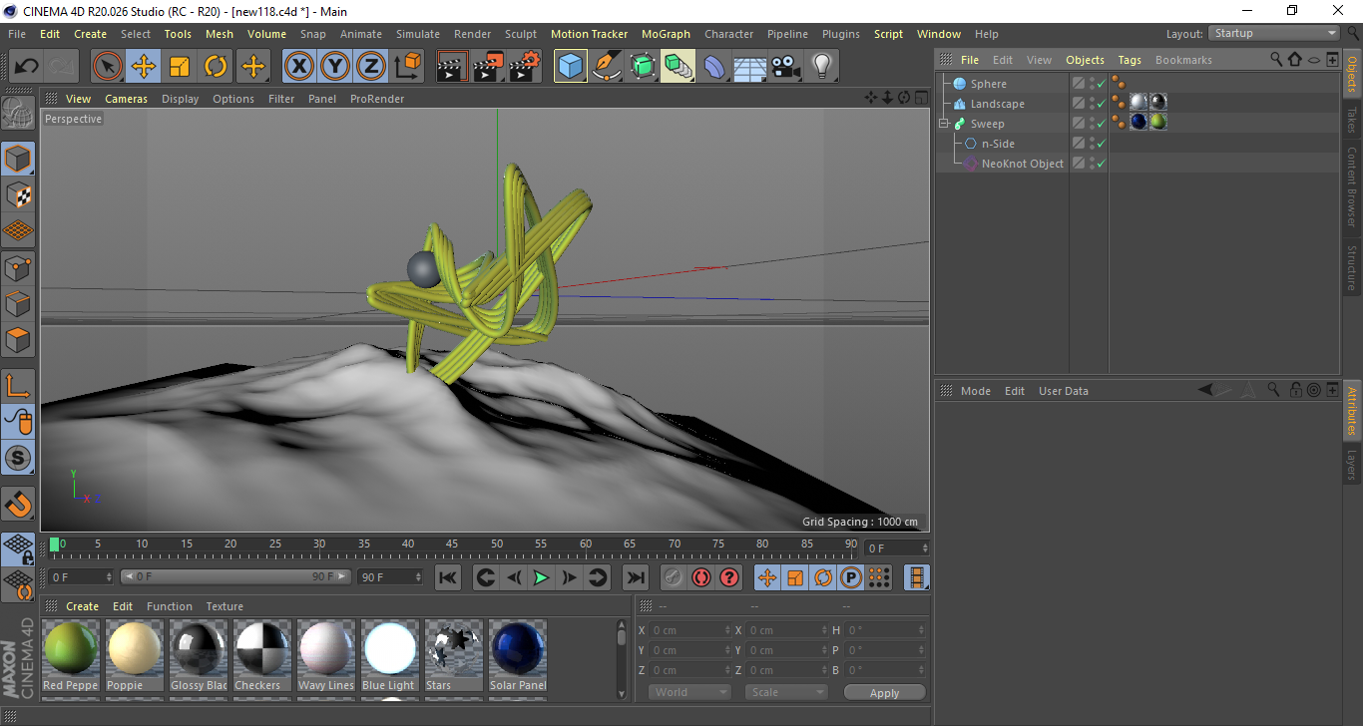Screen dimensions: 1363x726
Task: Select the Solar Panel material
Action: [x=518, y=655]
